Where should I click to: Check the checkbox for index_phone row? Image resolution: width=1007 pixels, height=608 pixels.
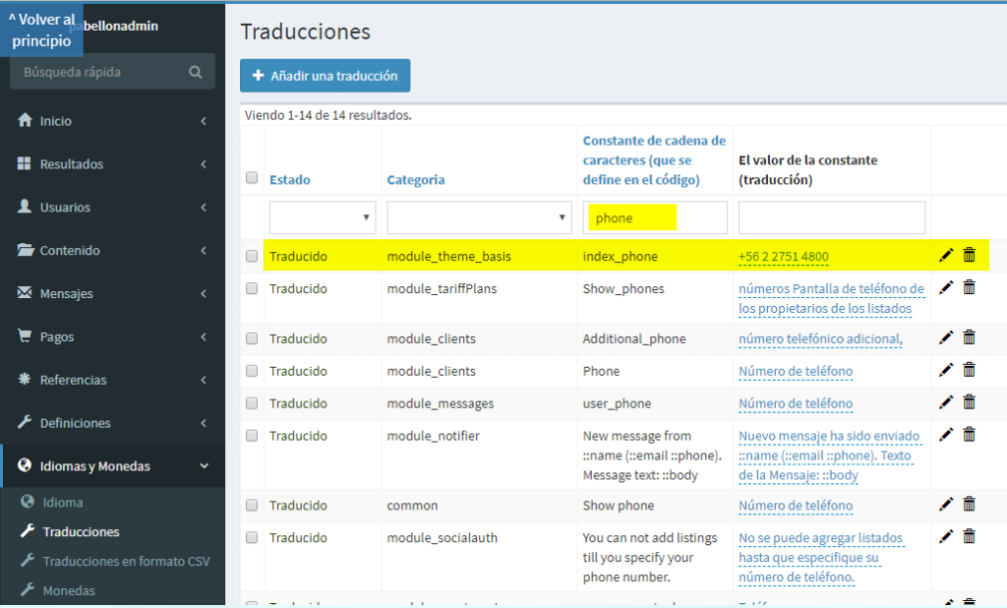[x=252, y=257]
